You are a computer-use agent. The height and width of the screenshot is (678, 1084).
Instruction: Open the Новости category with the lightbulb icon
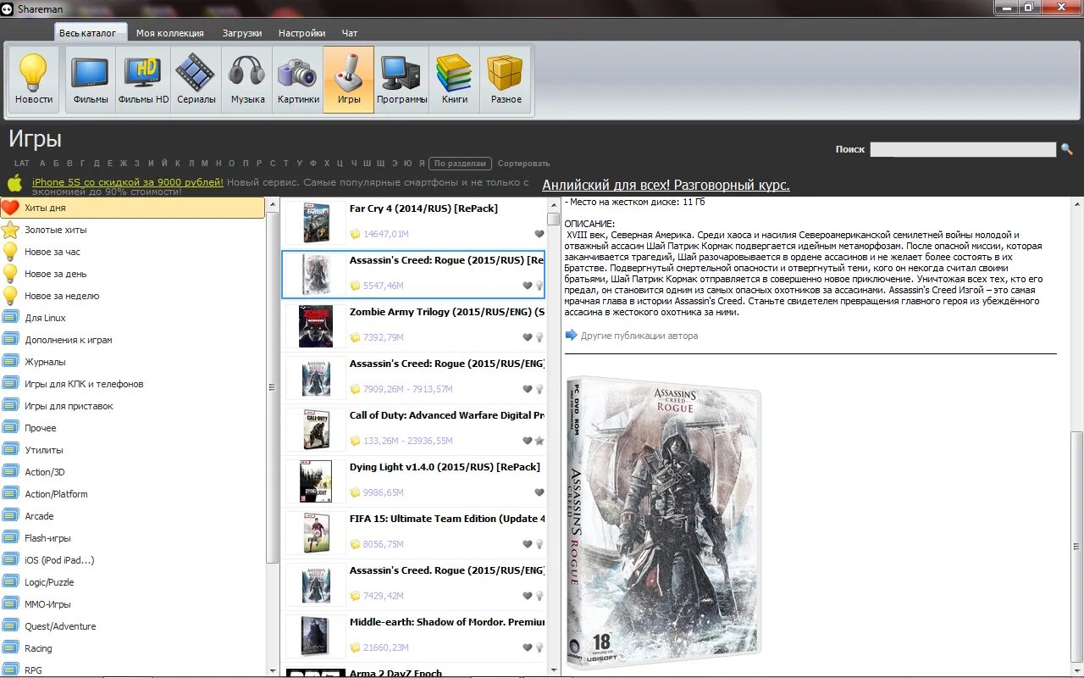pyautogui.click(x=34, y=80)
